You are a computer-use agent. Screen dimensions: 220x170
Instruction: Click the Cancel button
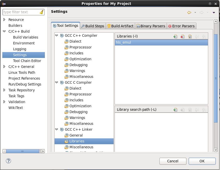[x=173, y=161]
